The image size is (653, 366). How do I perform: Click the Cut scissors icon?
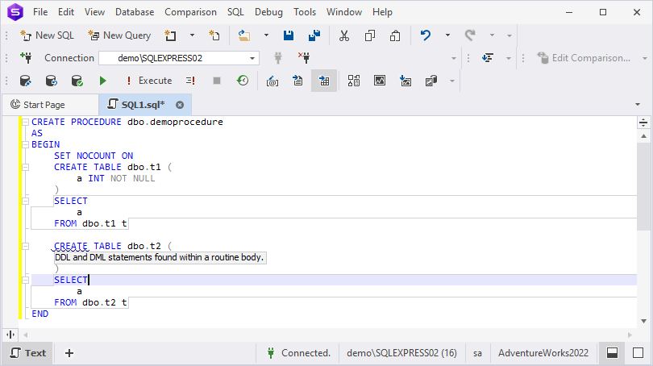click(344, 35)
